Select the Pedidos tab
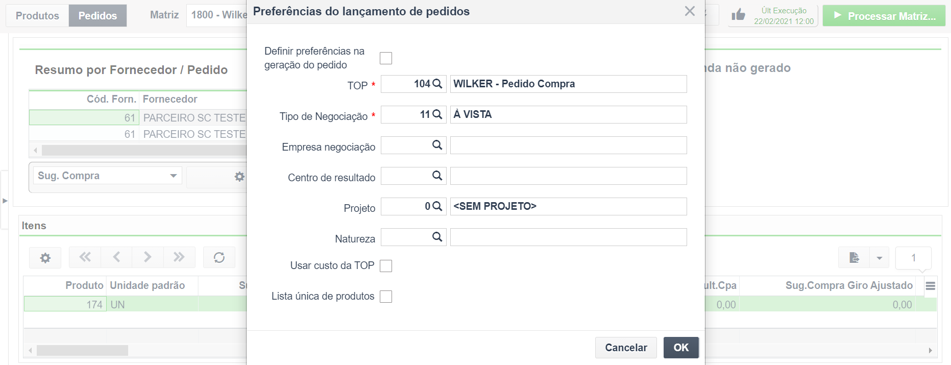 [97, 16]
